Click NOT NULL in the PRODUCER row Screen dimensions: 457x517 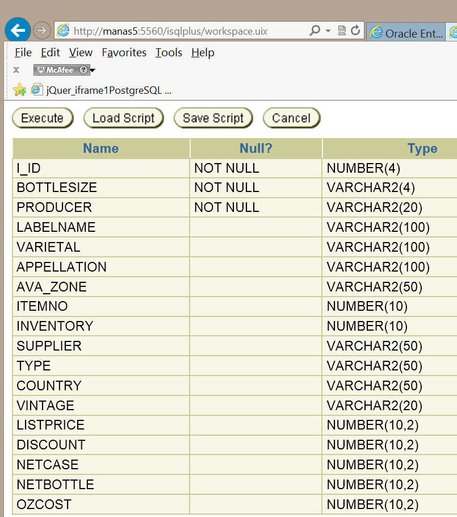point(227,207)
